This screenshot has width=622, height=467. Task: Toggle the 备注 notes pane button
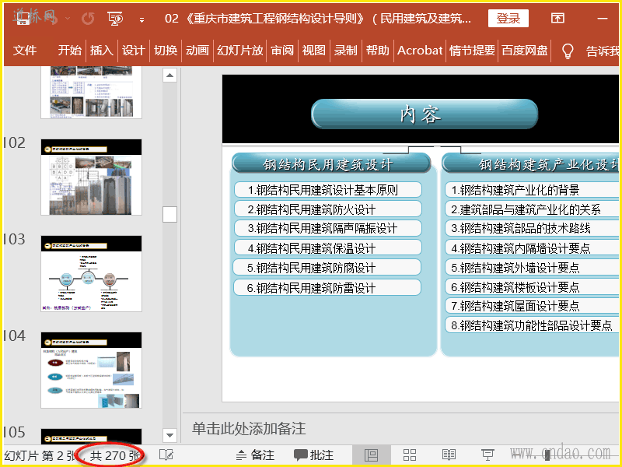(x=255, y=455)
